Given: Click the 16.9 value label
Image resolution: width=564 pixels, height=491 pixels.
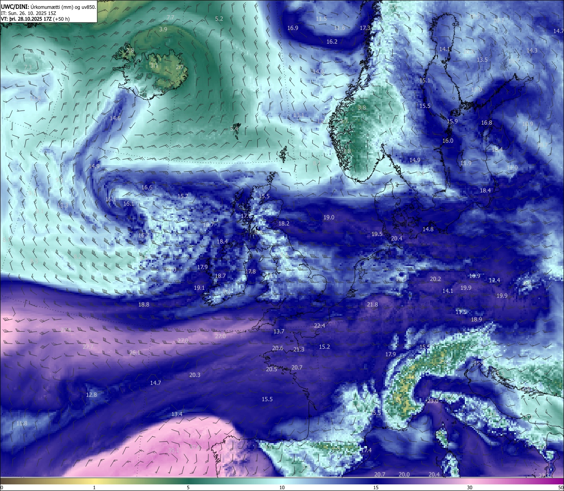Looking at the screenshot, I should click(x=293, y=28).
